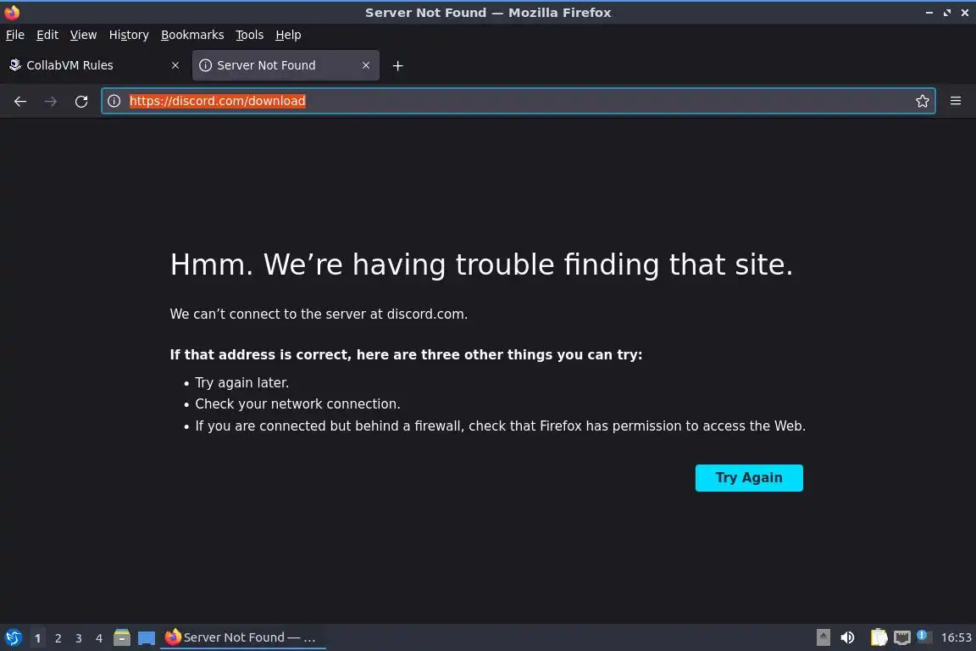Switch to workspace 4

pyautogui.click(x=99, y=638)
